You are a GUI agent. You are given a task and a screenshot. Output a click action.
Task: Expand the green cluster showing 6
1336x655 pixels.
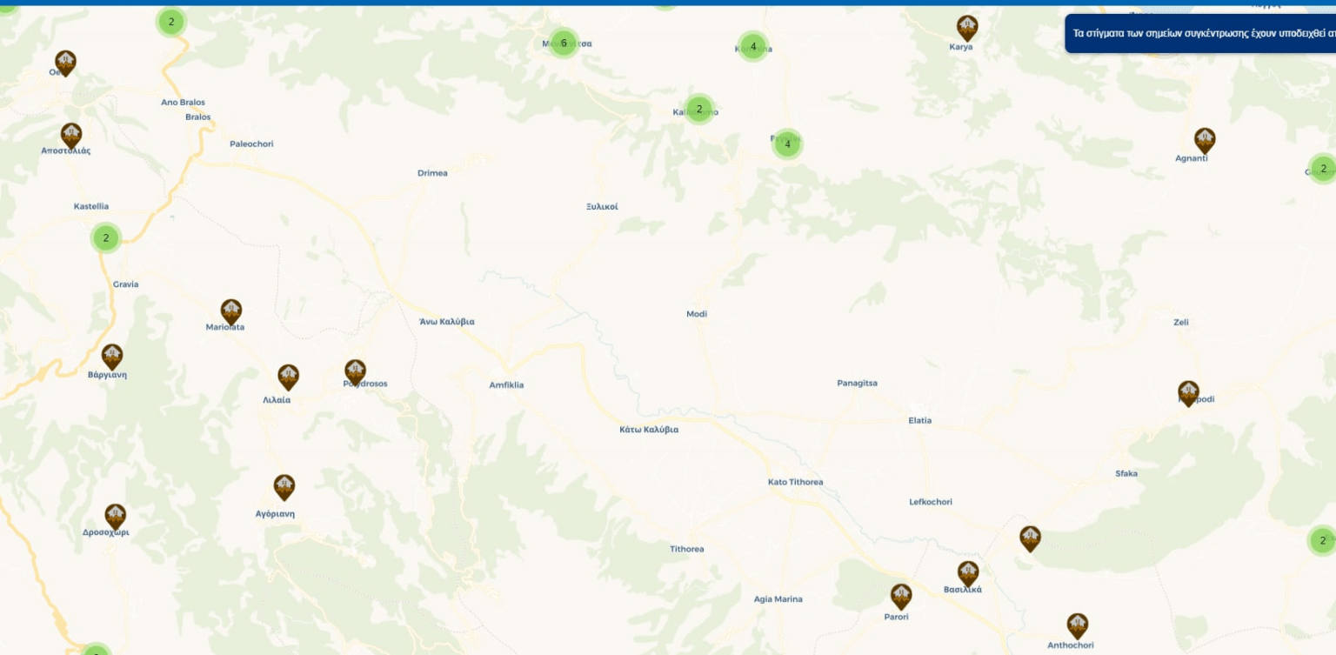tap(564, 43)
